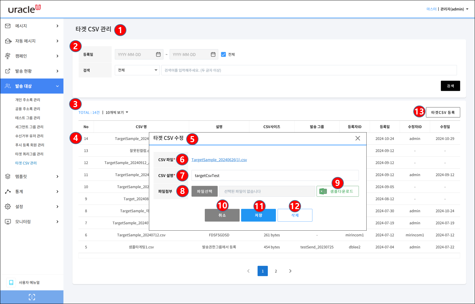
Task: Open the end date calendar icon
Action: [x=213, y=54]
